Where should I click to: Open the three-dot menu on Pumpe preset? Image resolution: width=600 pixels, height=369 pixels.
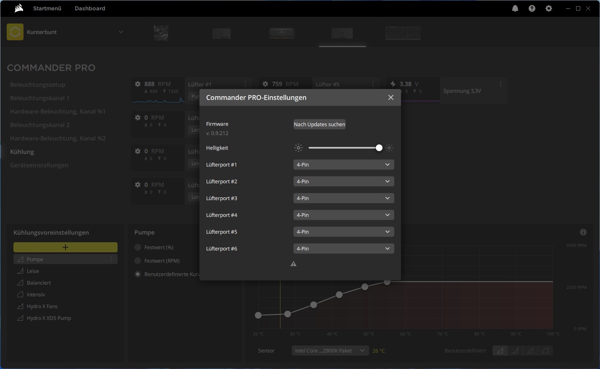pyautogui.click(x=111, y=259)
